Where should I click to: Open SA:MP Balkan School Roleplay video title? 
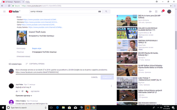(x=150, y=67)
